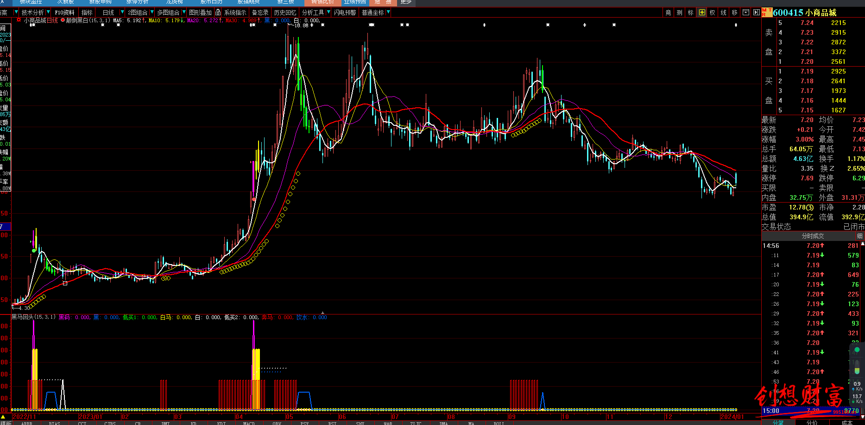Viewport: 865px width, 425px height.
Task: Click the 历史回忆 toolbar button
Action: 285,12
